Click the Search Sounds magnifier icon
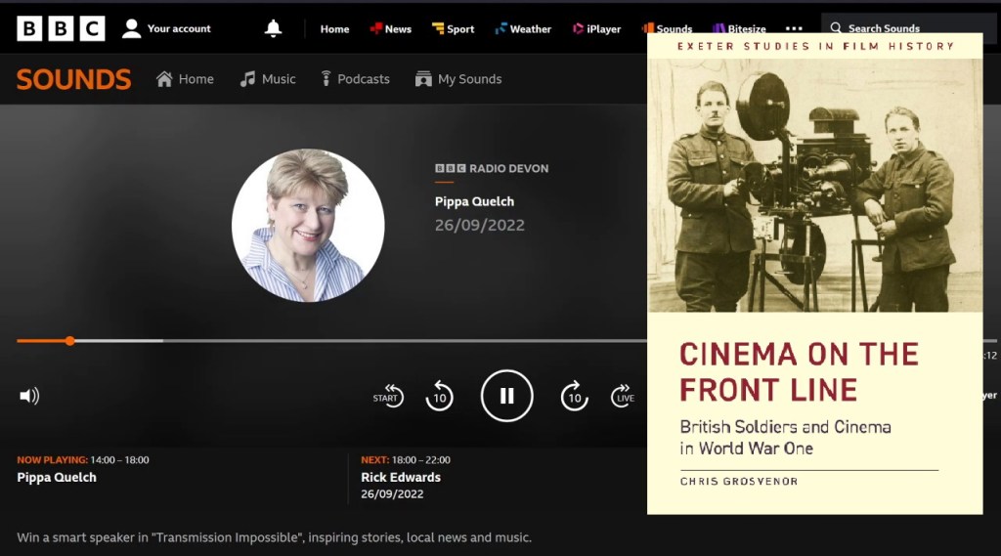The height and width of the screenshot is (556, 1001). (836, 28)
